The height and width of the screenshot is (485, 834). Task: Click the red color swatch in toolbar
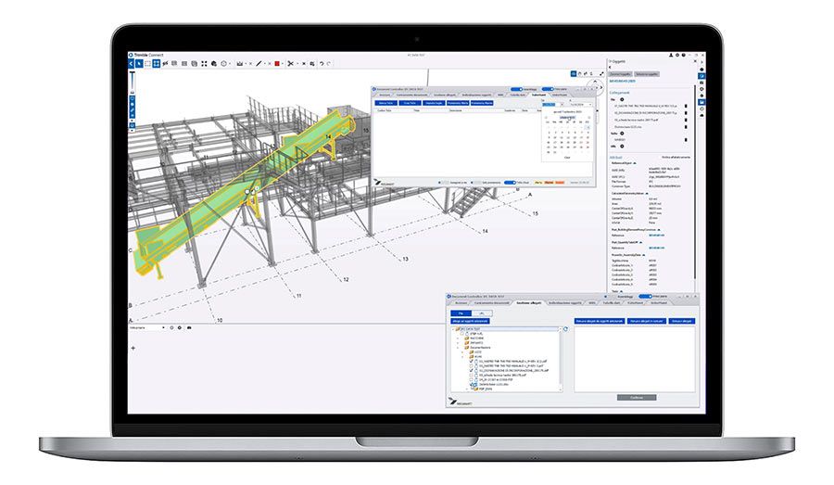click(x=276, y=63)
